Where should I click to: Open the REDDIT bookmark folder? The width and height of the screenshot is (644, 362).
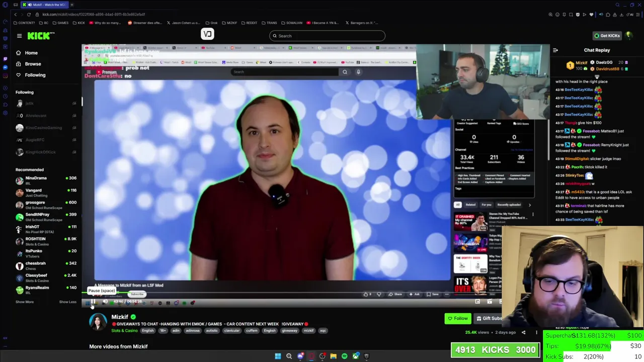tap(250, 23)
